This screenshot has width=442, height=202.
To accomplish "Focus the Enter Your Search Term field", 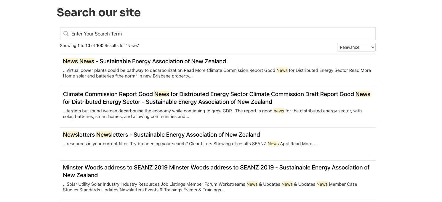I will (219, 34).
